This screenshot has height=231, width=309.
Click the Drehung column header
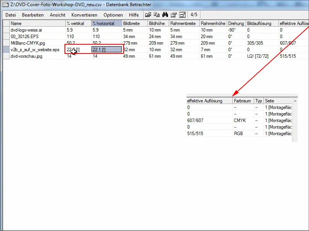[x=236, y=23]
